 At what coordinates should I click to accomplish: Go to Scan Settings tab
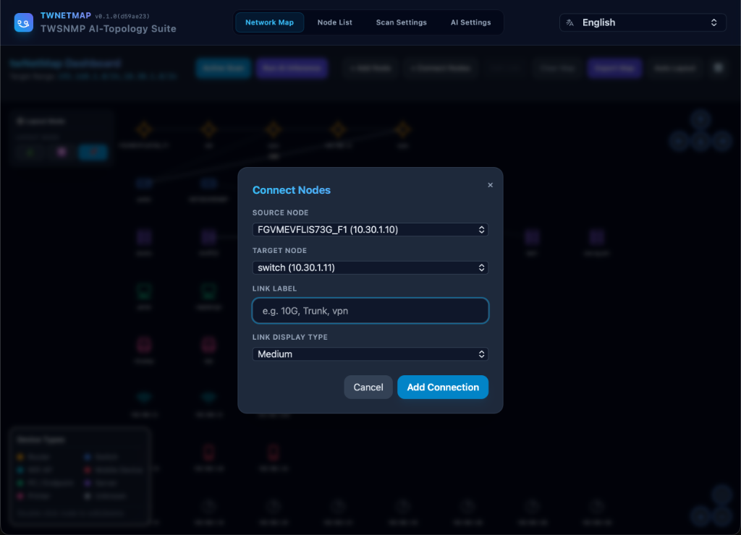(x=401, y=22)
